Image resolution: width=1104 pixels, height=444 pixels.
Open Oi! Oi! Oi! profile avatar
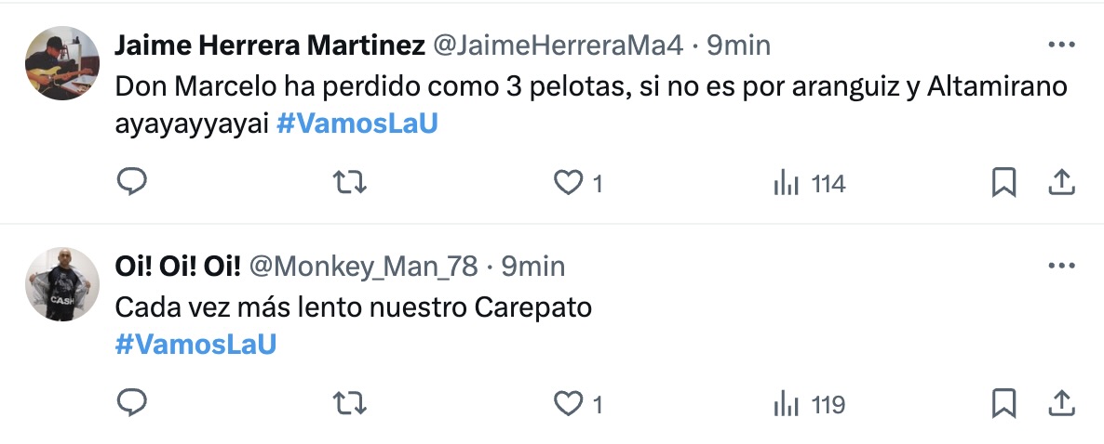click(x=61, y=284)
